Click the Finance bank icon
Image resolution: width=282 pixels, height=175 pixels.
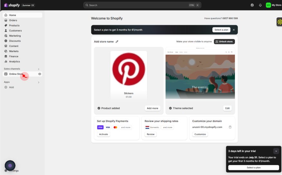(6, 56)
